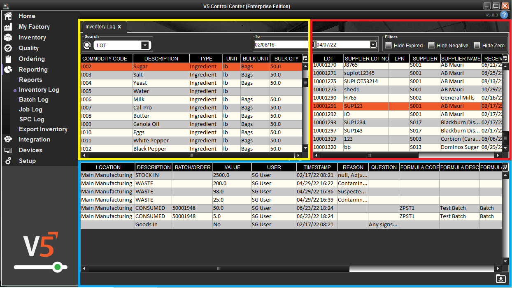The width and height of the screenshot is (512, 288).
Task: Open the Devices monitor icon
Action: (x=8, y=150)
